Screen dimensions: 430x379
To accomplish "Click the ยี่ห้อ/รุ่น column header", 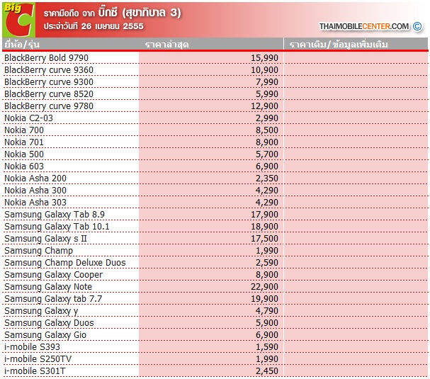I will (x=22, y=45).
